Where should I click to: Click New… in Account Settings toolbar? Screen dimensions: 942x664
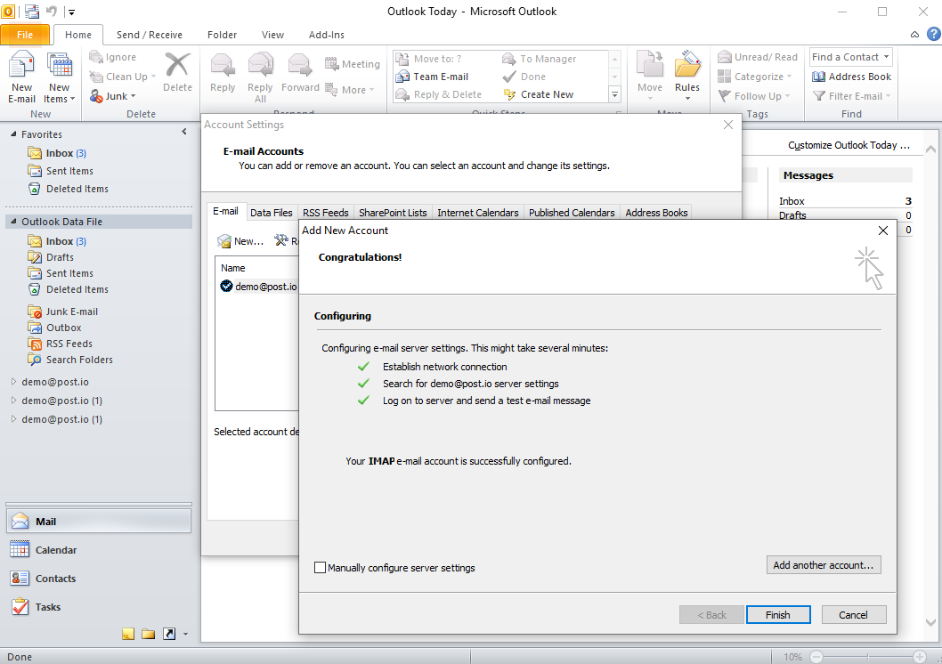click(241, 240)
